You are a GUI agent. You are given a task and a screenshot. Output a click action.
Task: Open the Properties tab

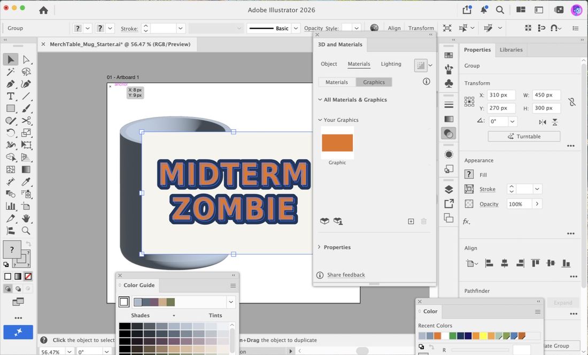tap(477, 50)
